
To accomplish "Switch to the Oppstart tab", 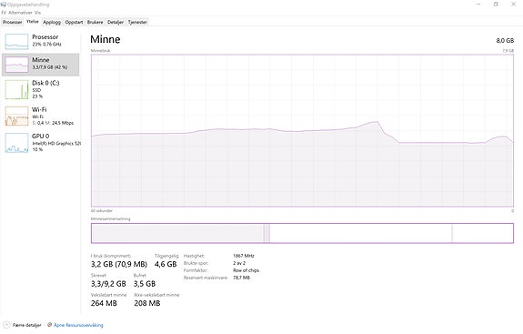I will pos(74,22).
